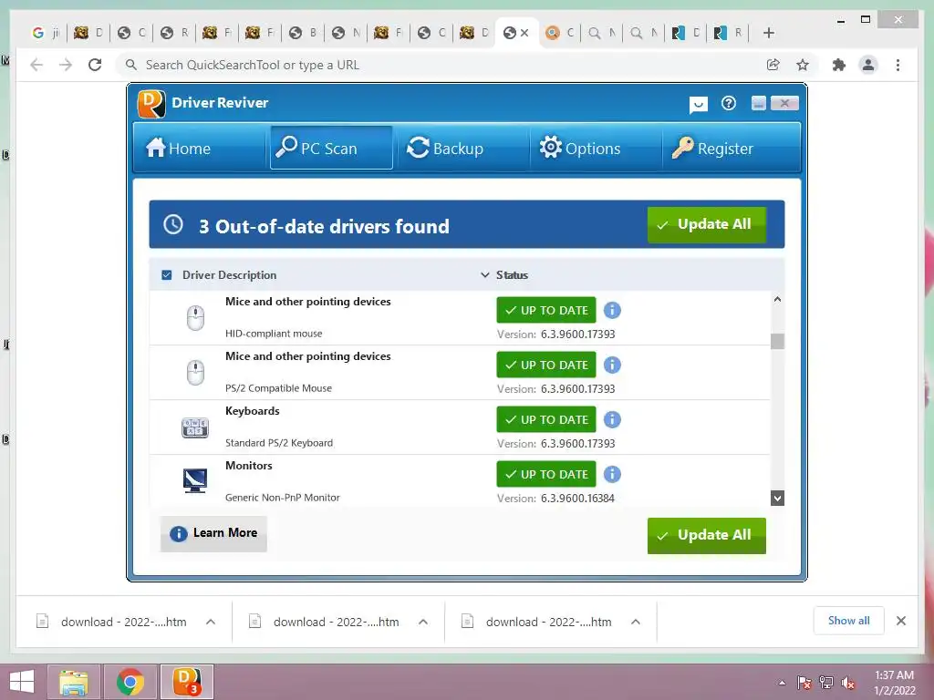This screenshot has height=700, width=934.
Task: Open Driver Reviver help question-mark icon
Action: [729, 104]
